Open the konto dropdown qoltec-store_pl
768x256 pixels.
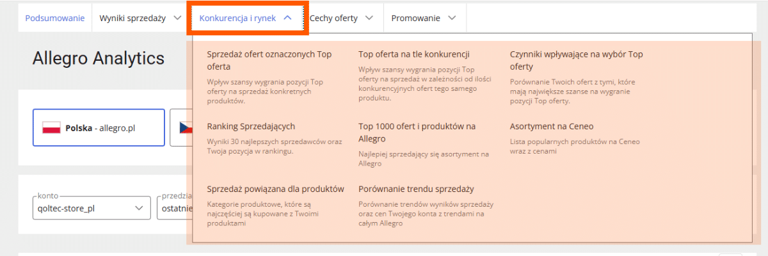pos(92,207)
